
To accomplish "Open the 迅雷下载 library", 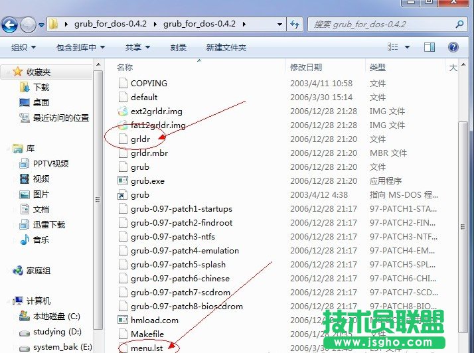I will point(49,224).
